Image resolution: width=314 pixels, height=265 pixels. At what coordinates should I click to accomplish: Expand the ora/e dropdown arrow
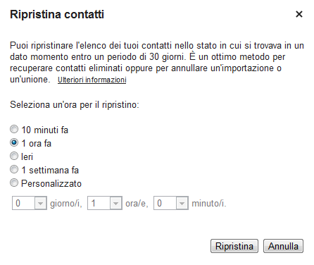pos(115,203)
